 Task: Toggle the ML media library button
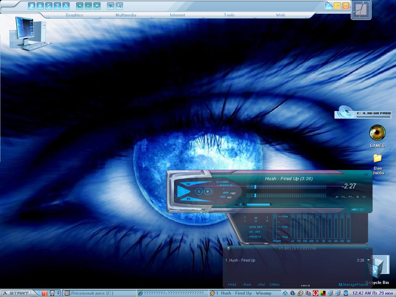pos(343,197)
